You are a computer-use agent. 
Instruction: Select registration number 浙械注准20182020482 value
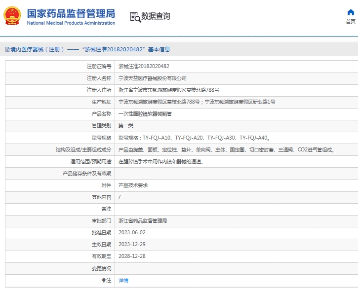(x=144, y=67)
